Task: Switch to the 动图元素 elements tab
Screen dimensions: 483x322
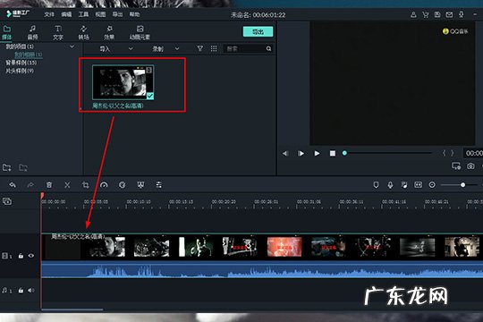Action: [x=140, y=33]
